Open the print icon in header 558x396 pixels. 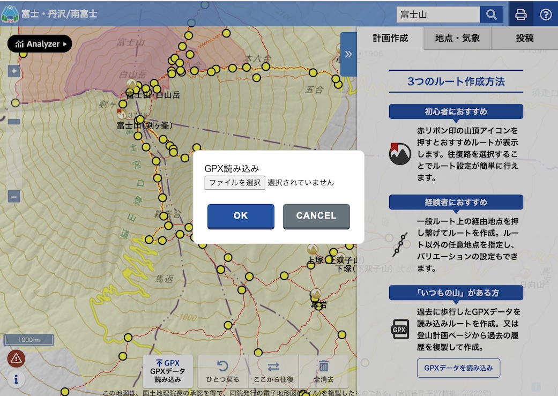click(520, 14)
